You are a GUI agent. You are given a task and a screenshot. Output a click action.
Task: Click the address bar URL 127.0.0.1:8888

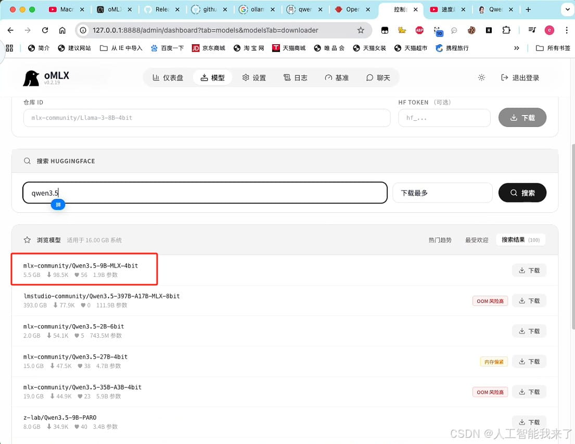pyautogui.click(x=206, y=30)
